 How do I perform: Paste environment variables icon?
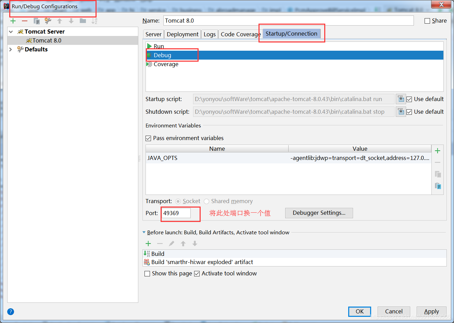pos(438,186)
